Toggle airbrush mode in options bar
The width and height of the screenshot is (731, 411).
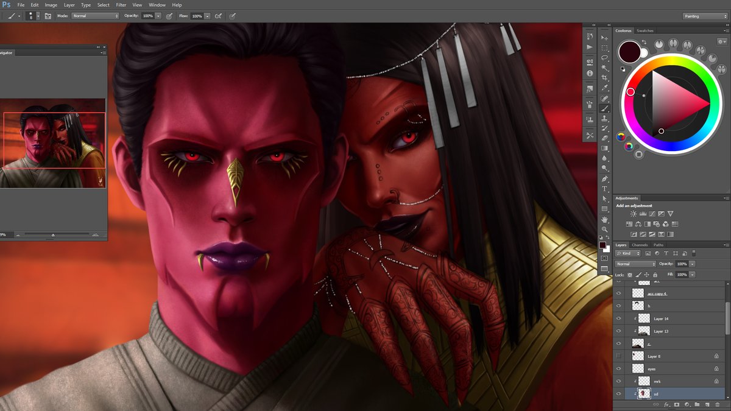coord(218,16)
